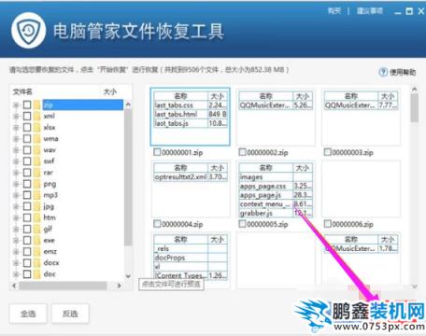Tick the checkbox for 00000005.zip

pos(242,224)
